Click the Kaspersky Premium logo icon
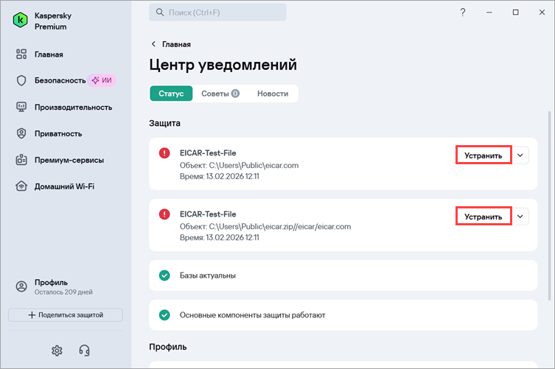555x369 pixels. point(20,20)
